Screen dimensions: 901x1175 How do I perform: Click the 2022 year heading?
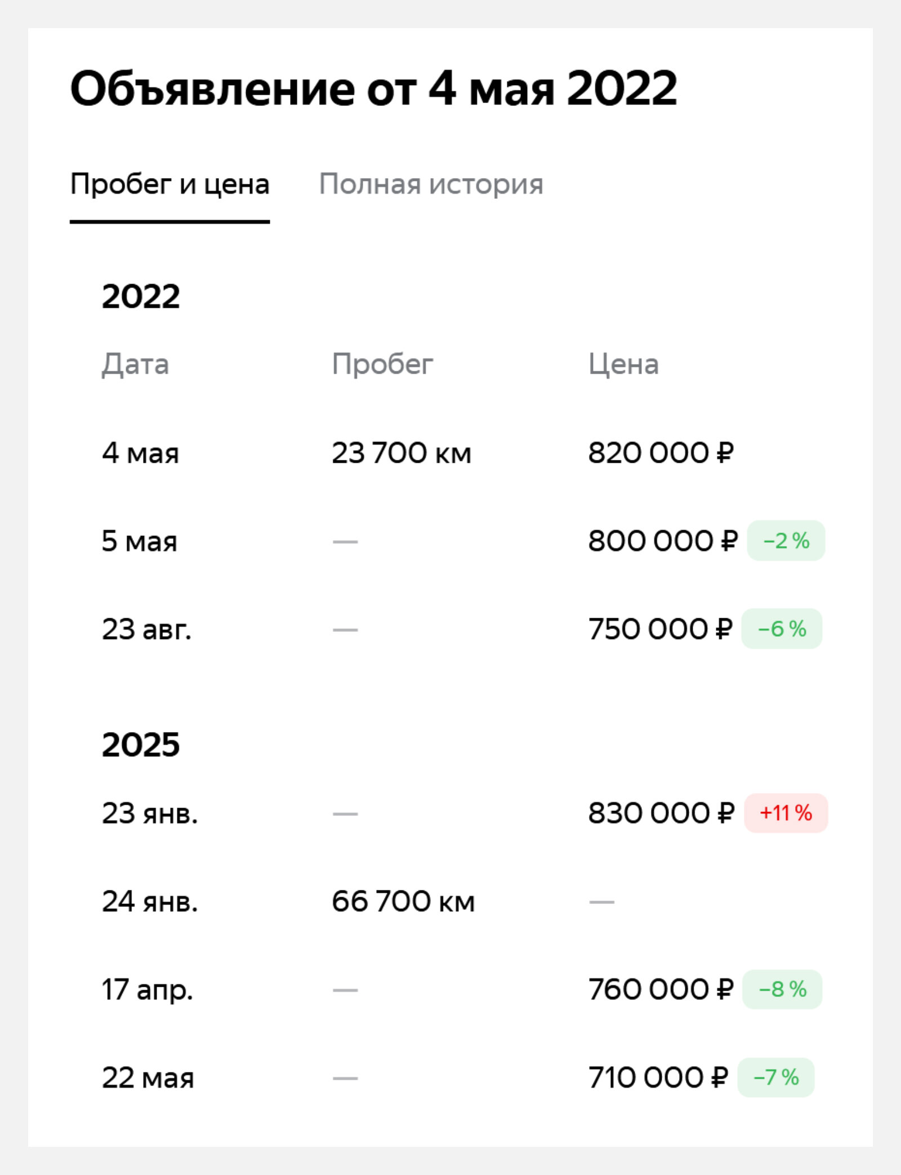coord(141,296)
